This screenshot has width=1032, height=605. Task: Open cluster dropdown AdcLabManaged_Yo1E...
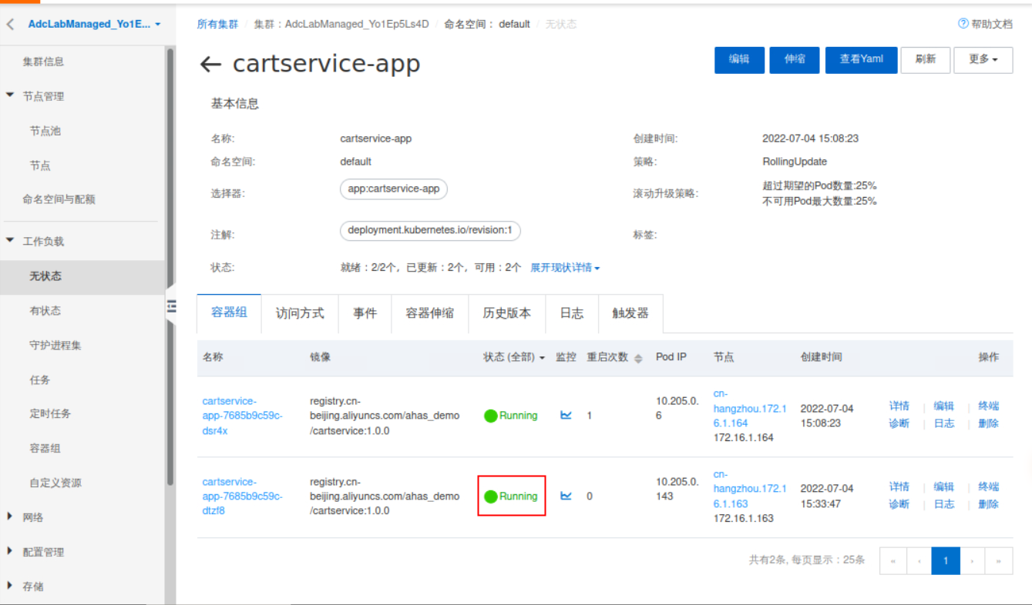click(94, 24)
